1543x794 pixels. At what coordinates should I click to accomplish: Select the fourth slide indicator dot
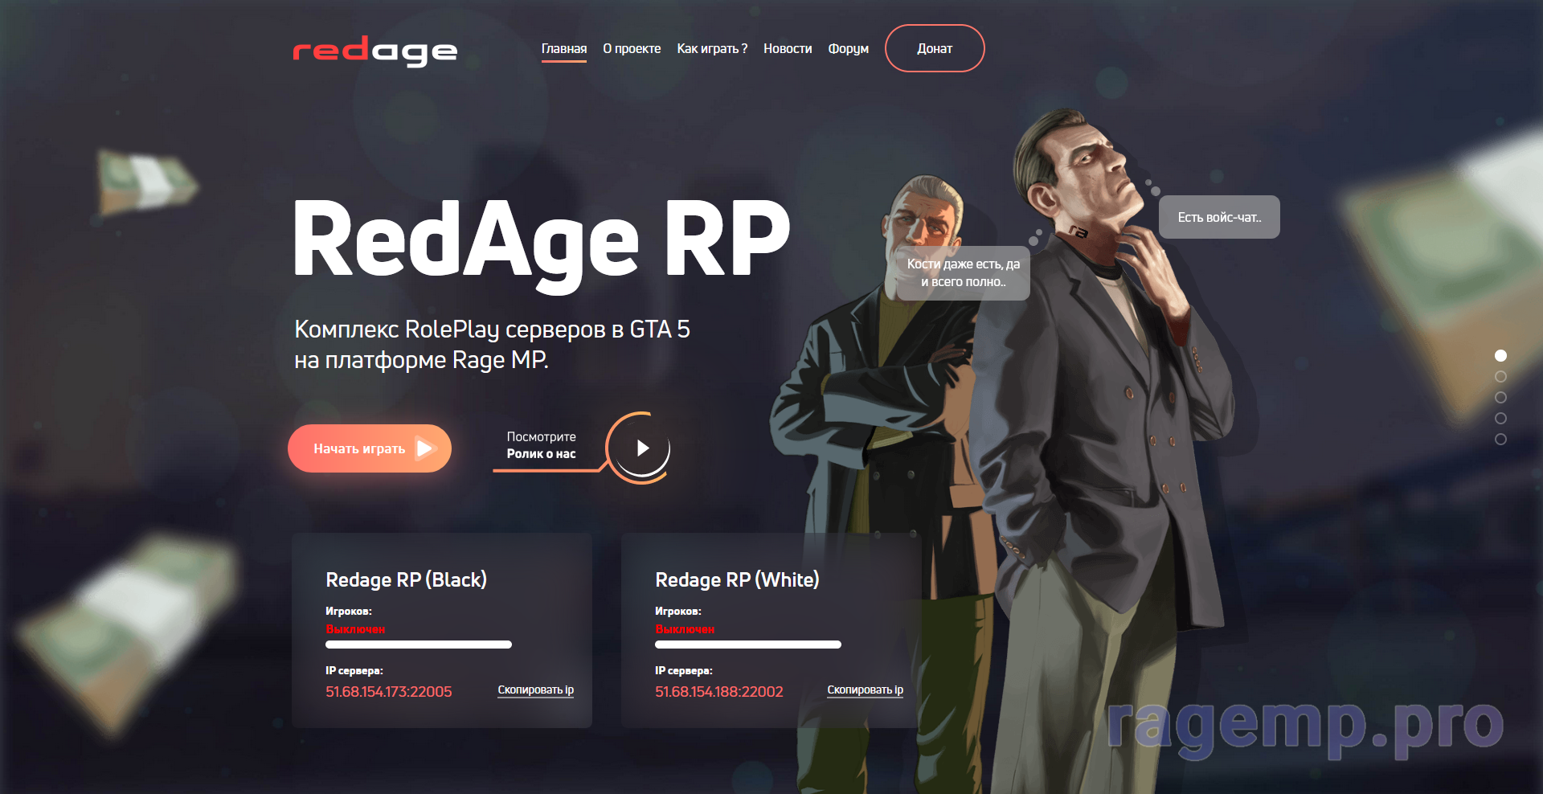click(1500, 418)
